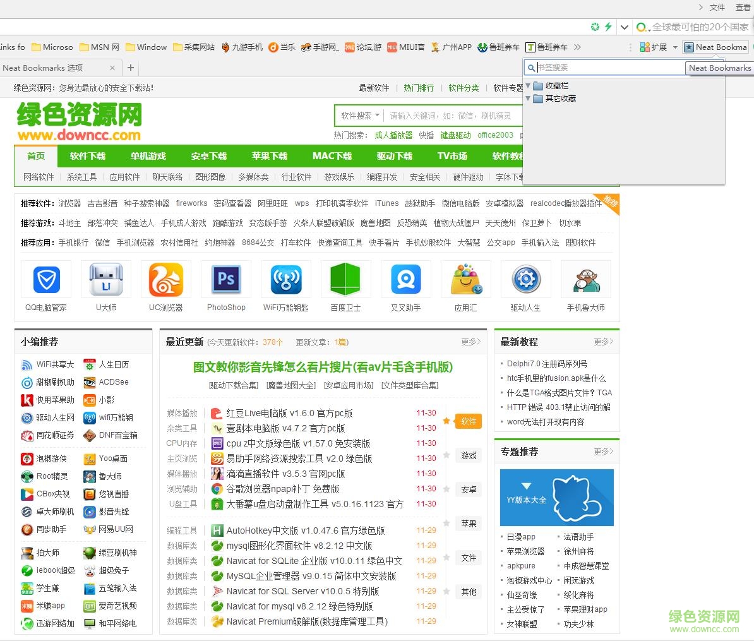Image resolution: width=754 pixels, height=641 pixels.
Task: Select the 应用汇 shopping bag icon
Action: (465, 279)
